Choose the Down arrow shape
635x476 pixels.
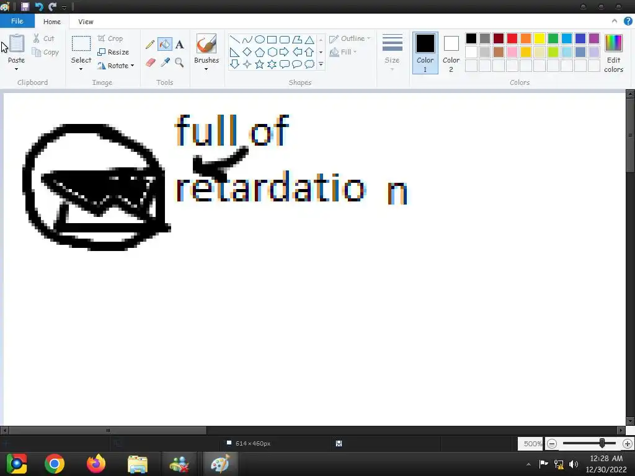(x=234, y=64)
